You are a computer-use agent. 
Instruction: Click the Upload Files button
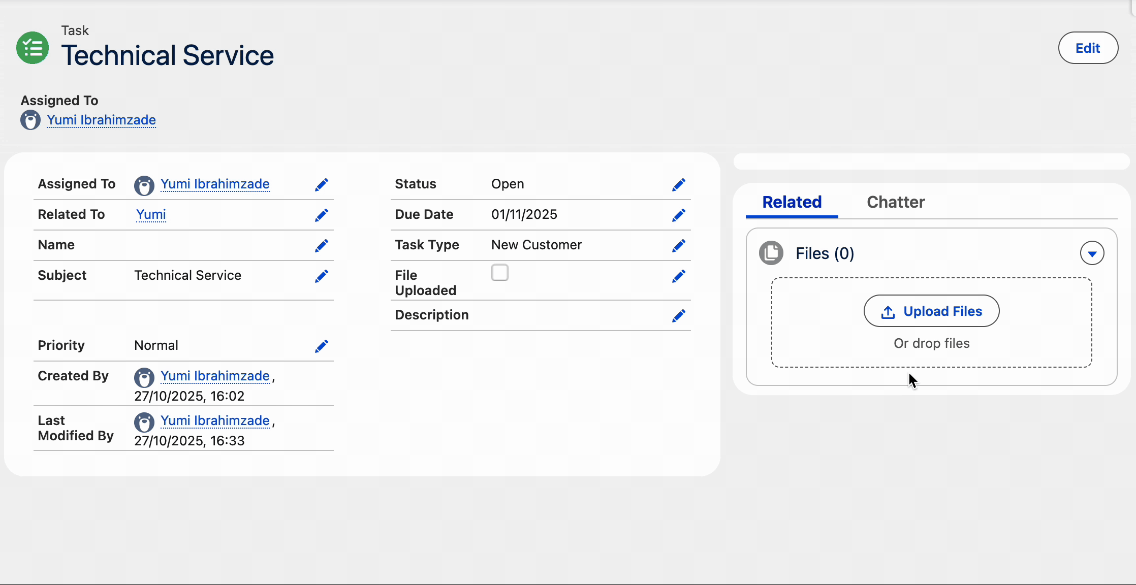[x=931, y=311]
